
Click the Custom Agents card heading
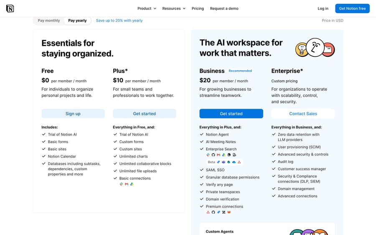tap(219, 232)
